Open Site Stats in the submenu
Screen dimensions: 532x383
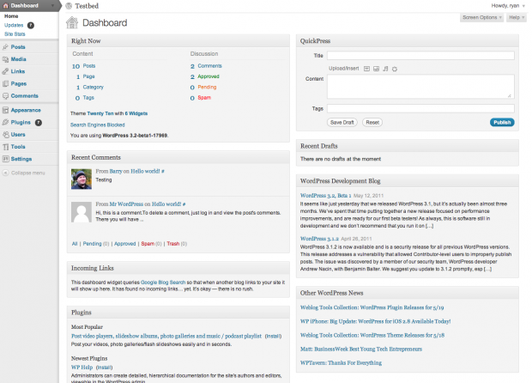click(x=15, y=34)
